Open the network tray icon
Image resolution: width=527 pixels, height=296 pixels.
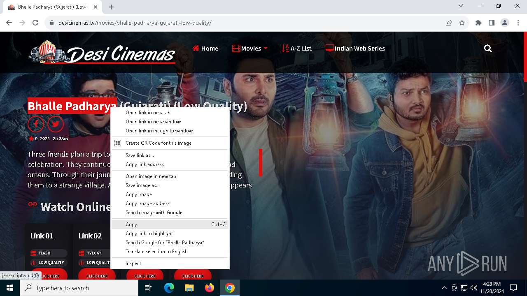click(464, 288)
